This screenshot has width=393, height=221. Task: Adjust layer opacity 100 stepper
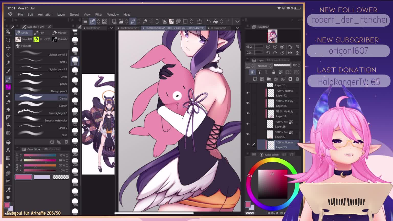[x=299, y=65]
